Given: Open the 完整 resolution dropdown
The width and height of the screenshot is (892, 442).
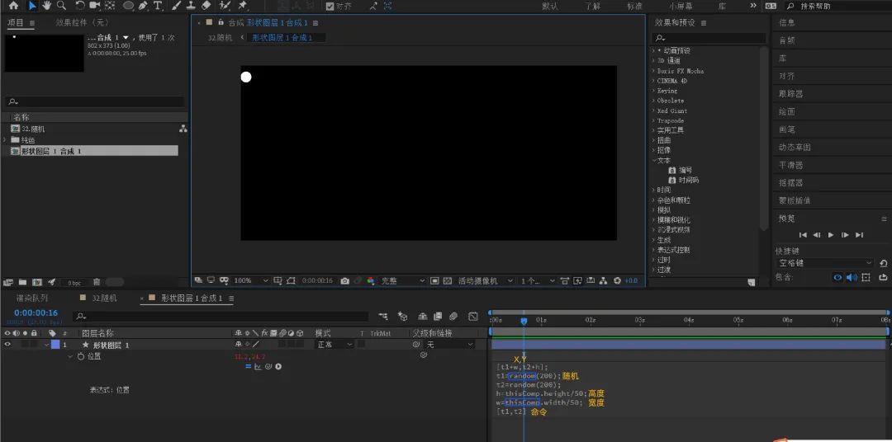Looking at the screenshot, I should coord(403,280).
